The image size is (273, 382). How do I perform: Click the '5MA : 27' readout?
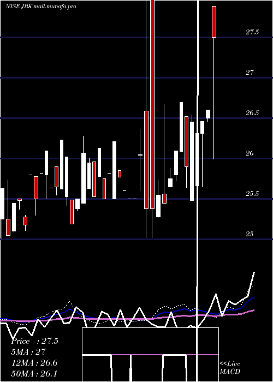29,352
